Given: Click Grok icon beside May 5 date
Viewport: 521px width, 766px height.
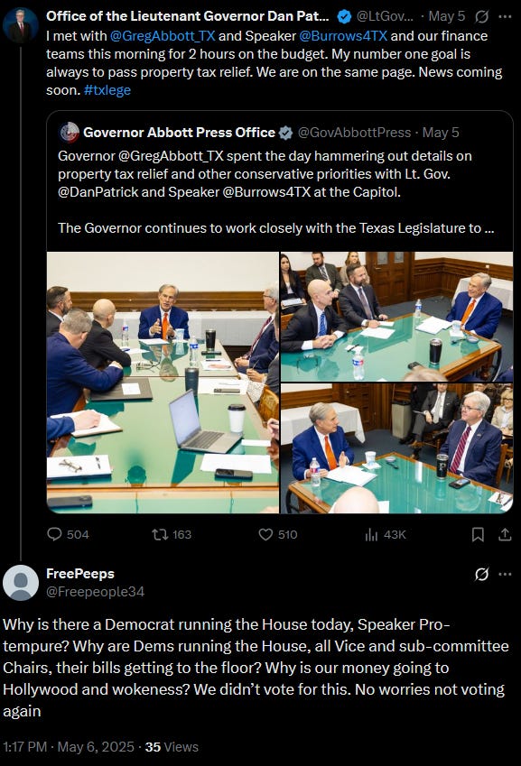Looking at the screenshot, I should click(x=482, y=16).
